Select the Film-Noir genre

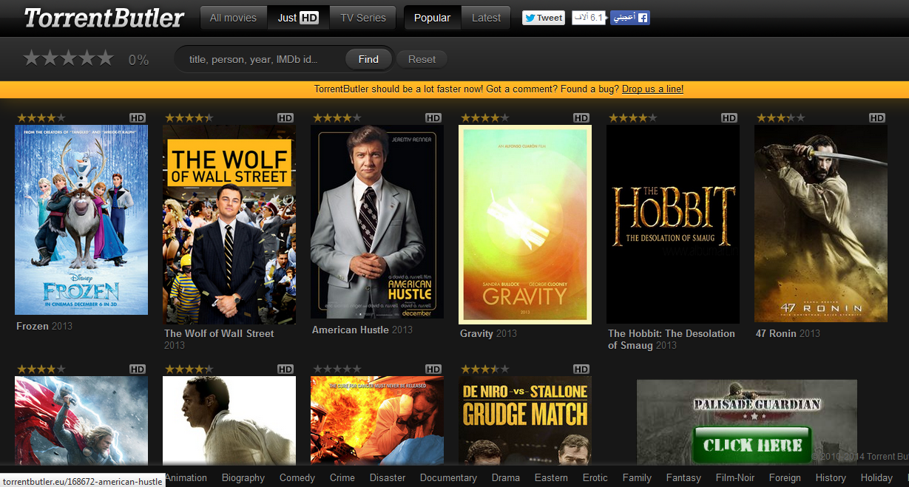tap(735, 477)
